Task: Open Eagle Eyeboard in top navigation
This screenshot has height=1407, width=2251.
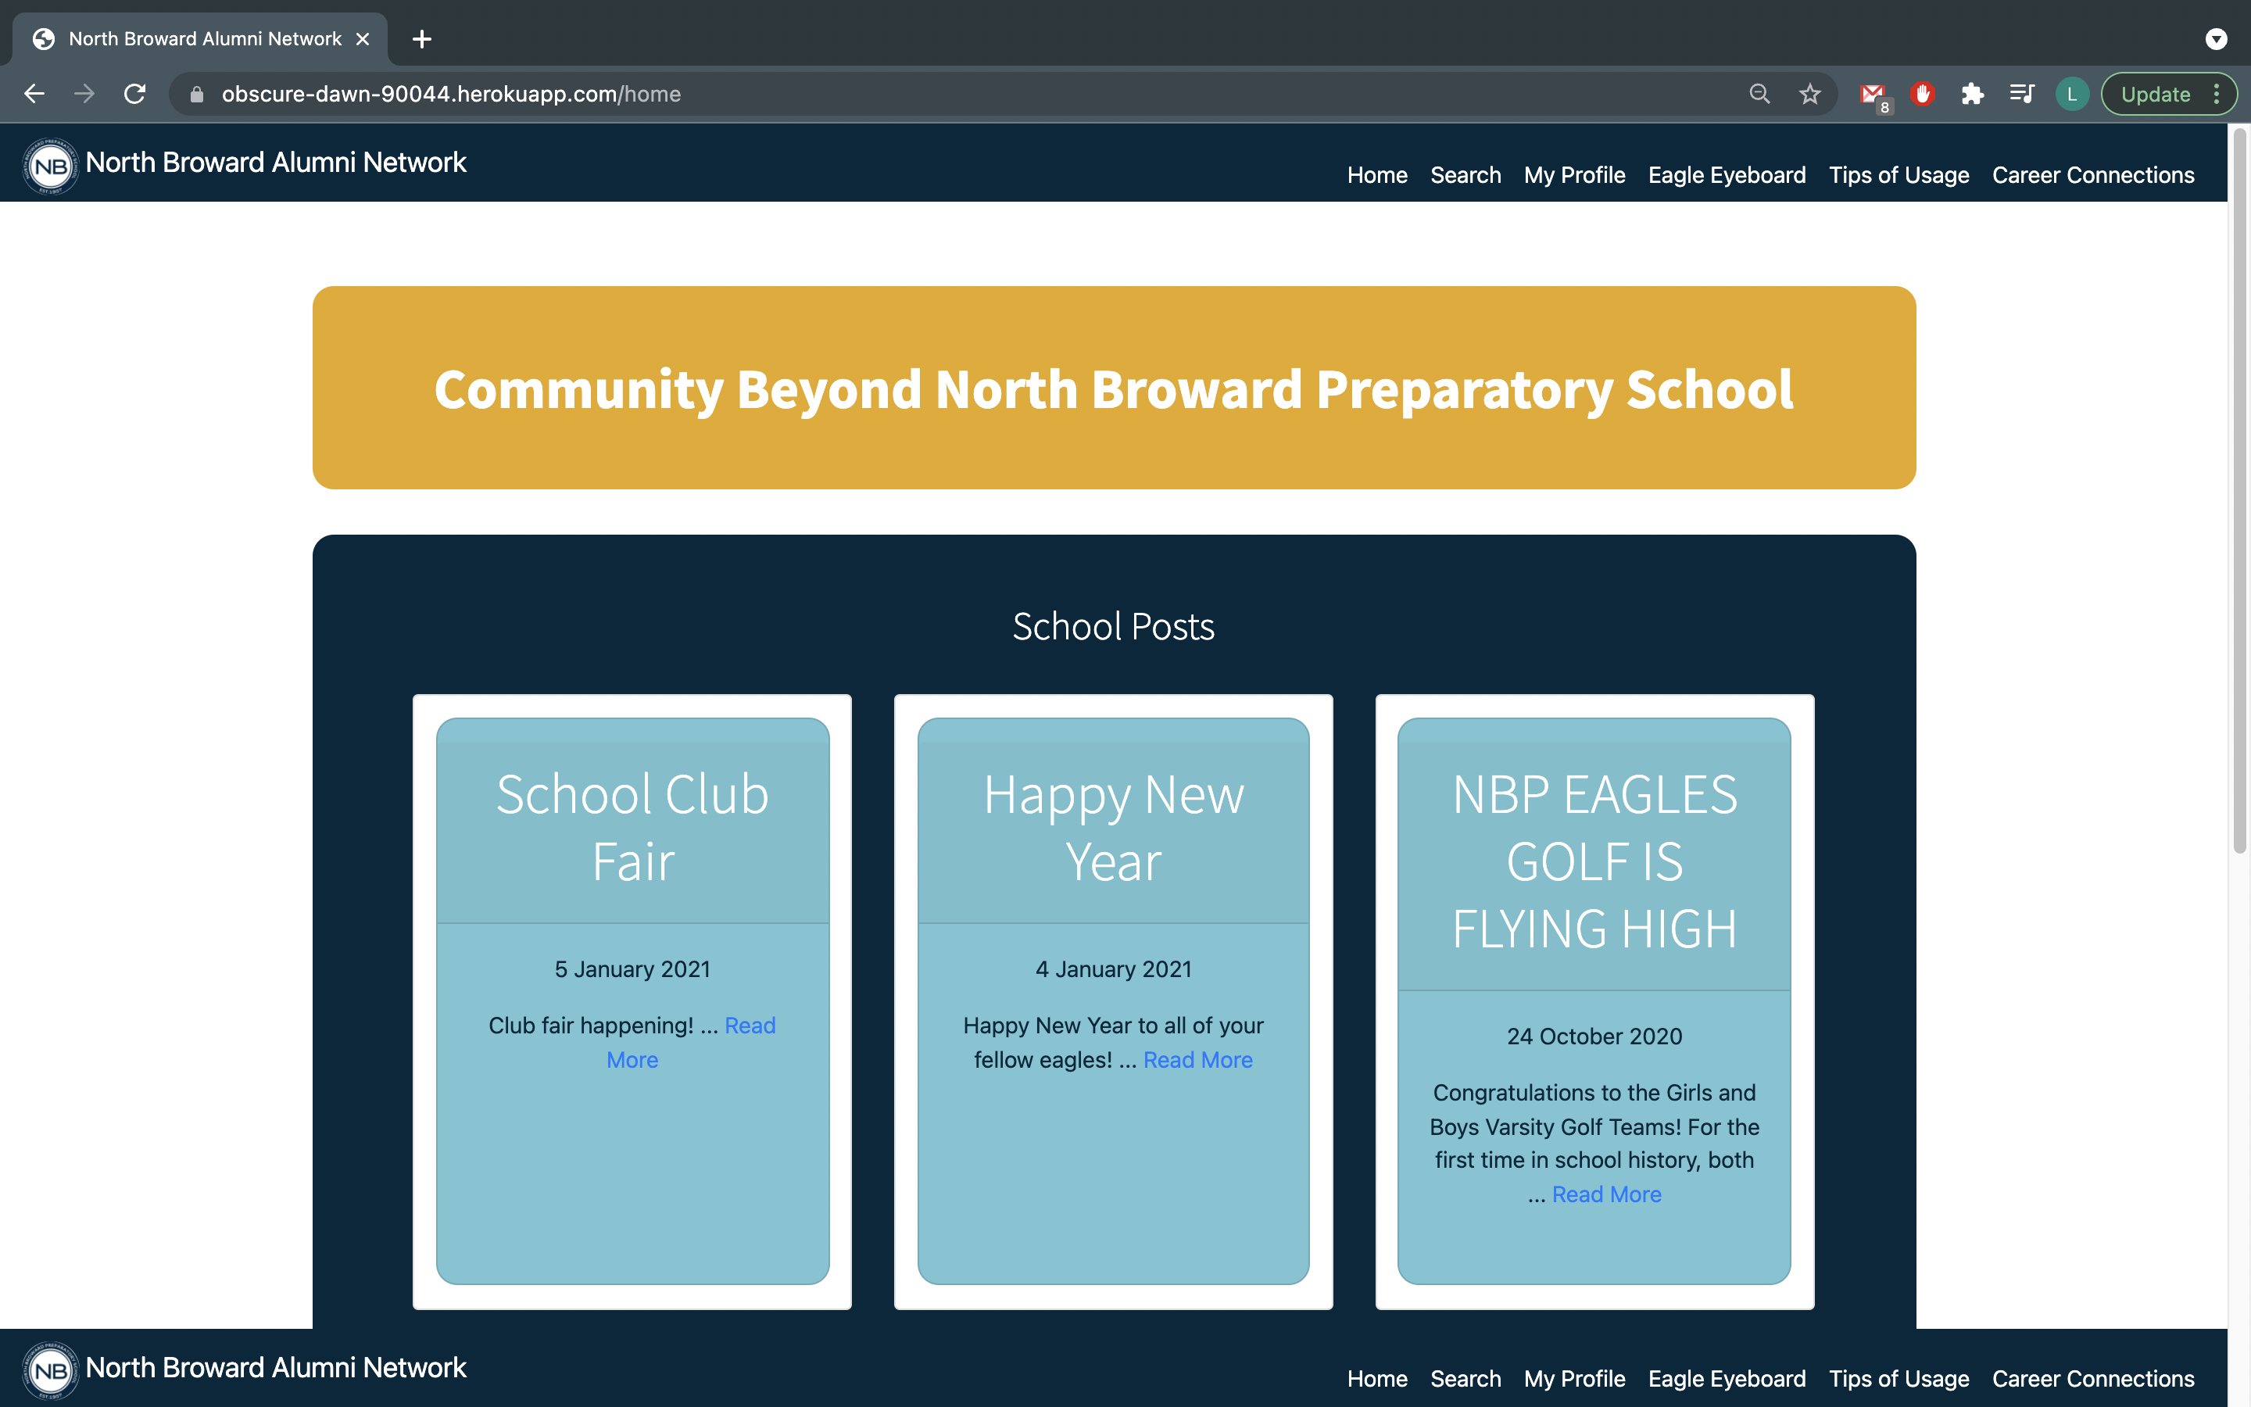Action: click(1727, 175)
